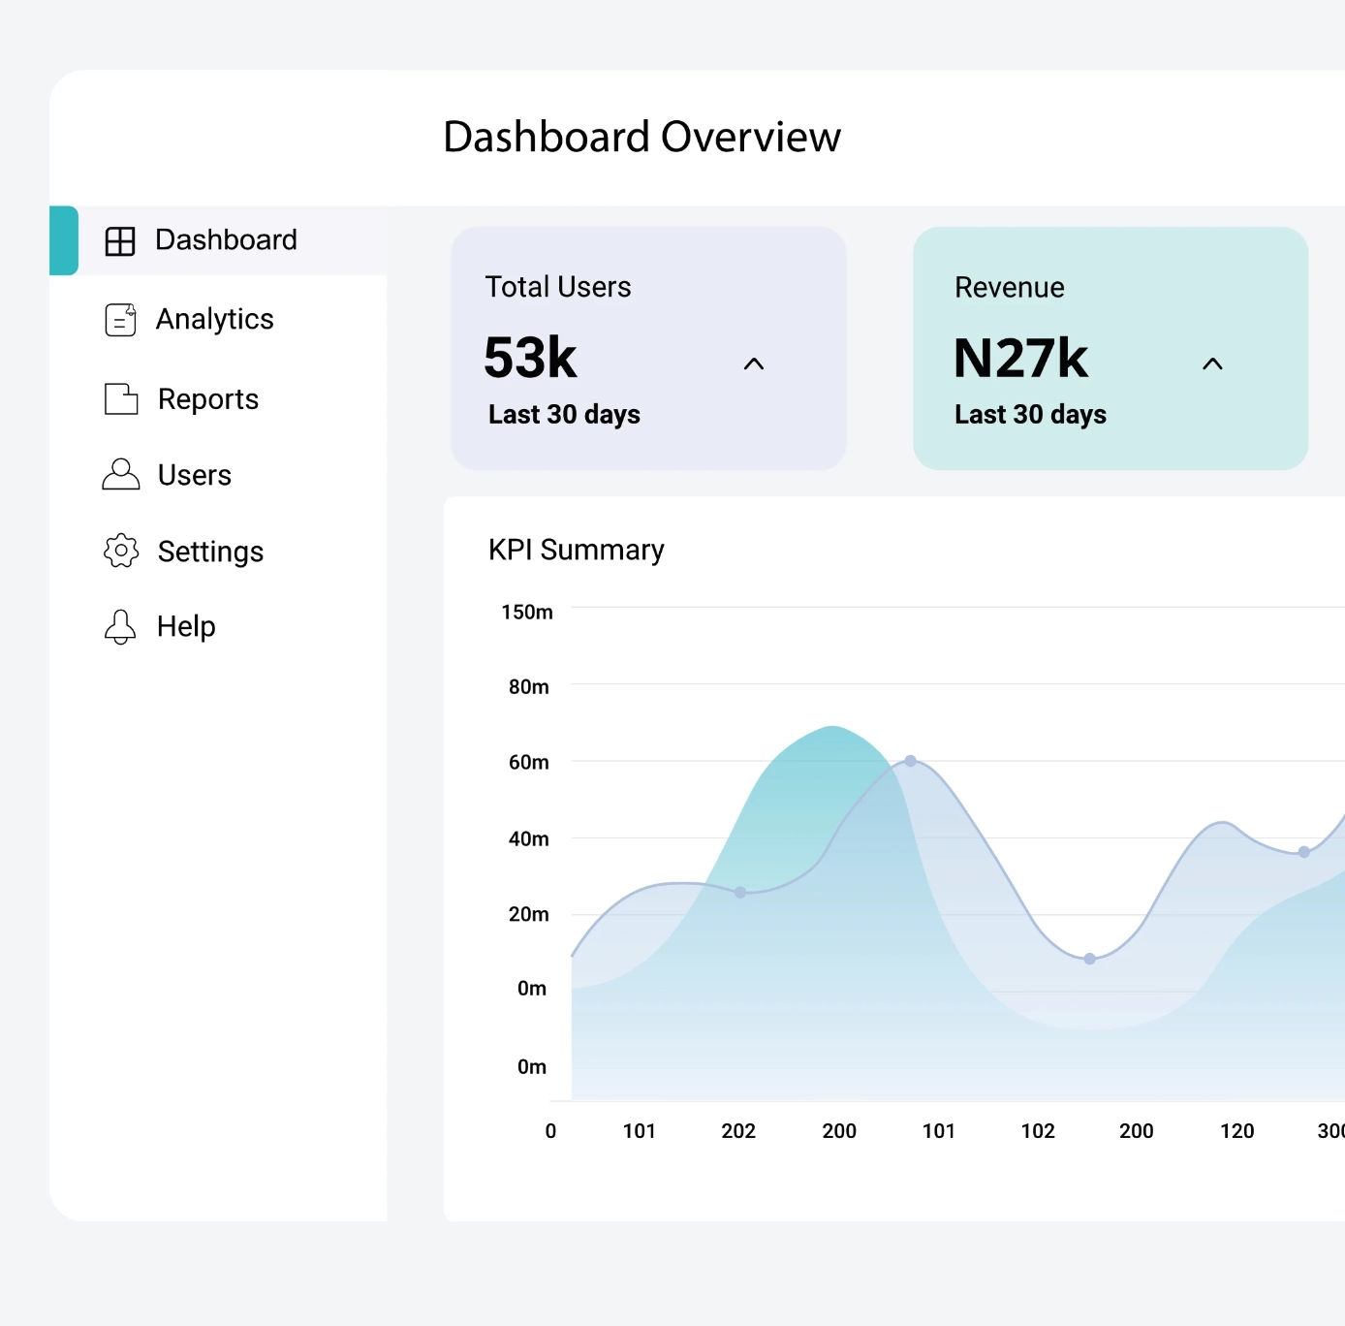Click the teal active indicator bar beside Dashboard
The image size is (1345, 1326).
tap(64, 240)
